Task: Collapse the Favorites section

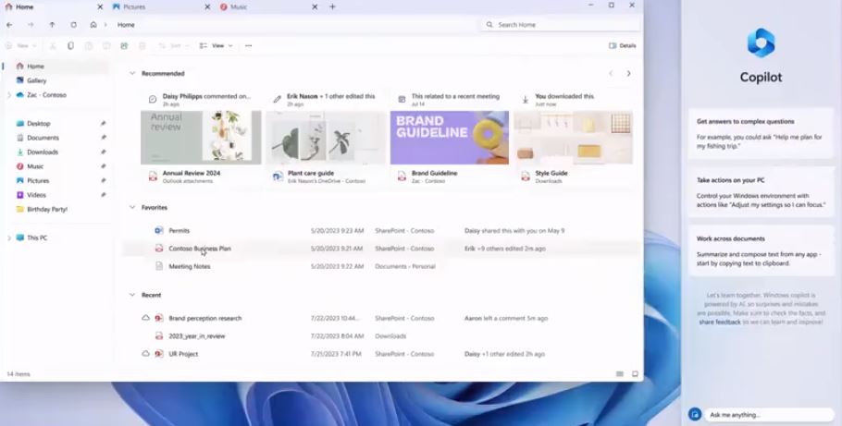Action: point(132,207)
